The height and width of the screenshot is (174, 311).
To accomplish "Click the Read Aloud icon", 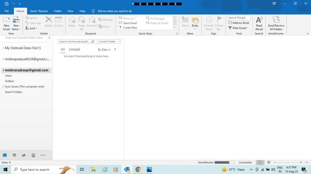I will tap(259, 23).
